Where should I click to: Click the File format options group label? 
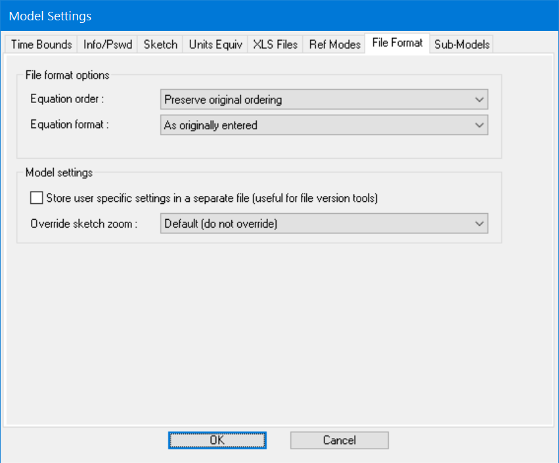(67, 75)
